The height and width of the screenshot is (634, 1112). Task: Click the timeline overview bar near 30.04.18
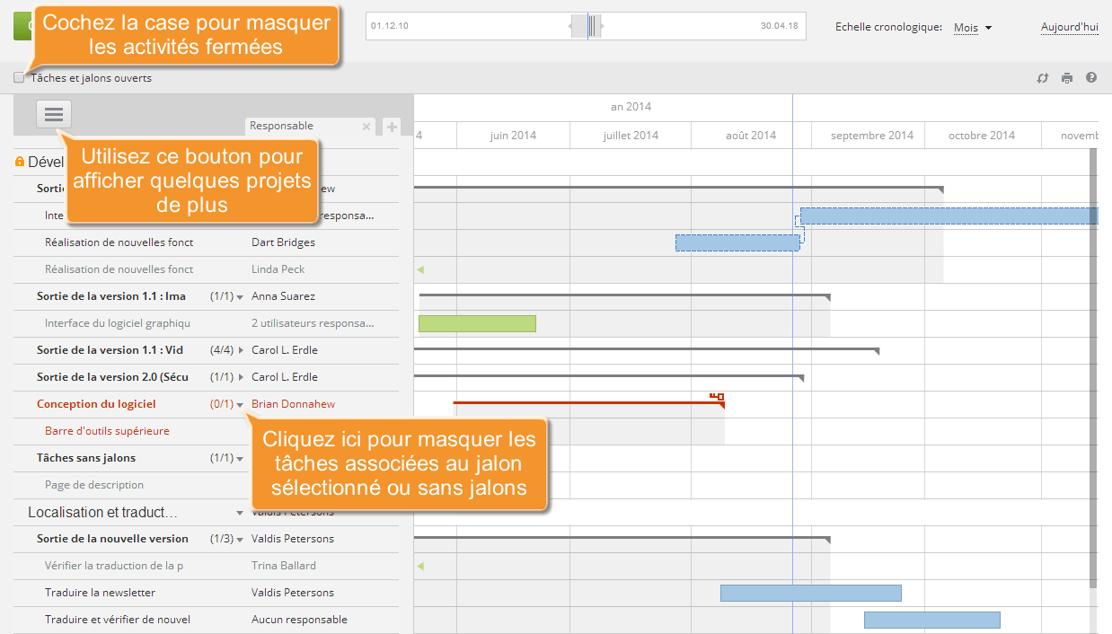pyautogui.click(x=779, y=25)
